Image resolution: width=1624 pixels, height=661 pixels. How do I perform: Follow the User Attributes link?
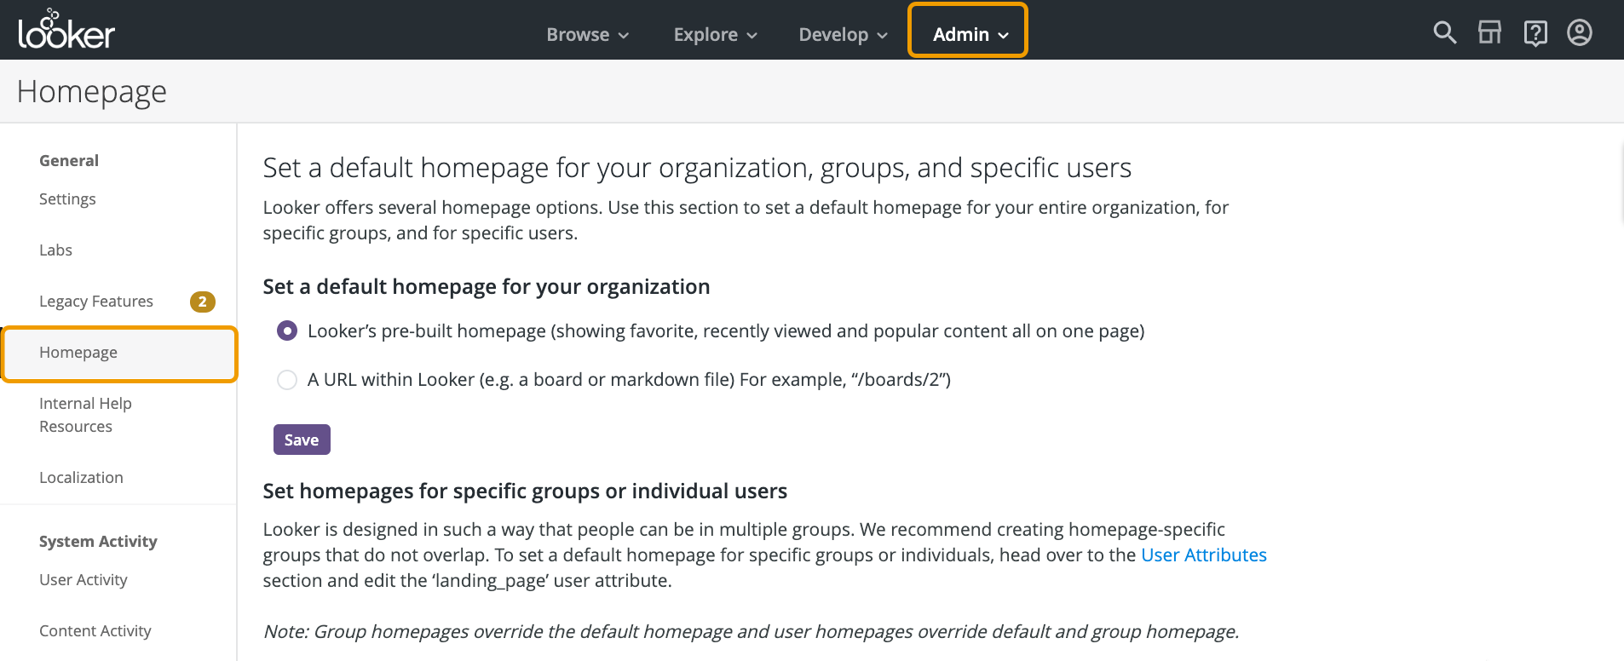pyautogui.click(x=1203, y=555)
